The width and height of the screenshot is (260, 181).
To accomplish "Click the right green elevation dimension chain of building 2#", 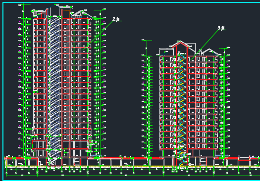I will coord(100,83).
